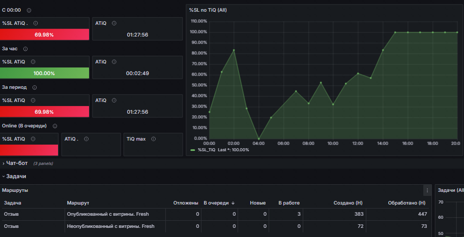The image size is (464, 237).
Task: Sort table by Создано (Н) column
Action: [348, 203]
